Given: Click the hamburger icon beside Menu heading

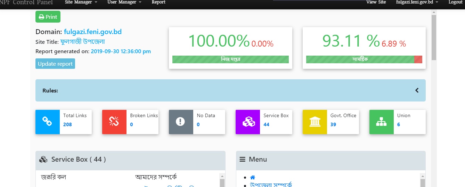Looking at the screenshot, I should pos(243,160).
